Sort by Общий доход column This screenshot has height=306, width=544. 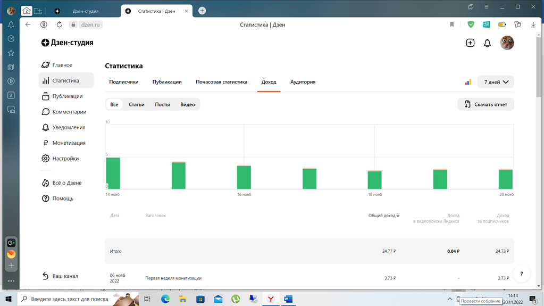coord(384,216)
